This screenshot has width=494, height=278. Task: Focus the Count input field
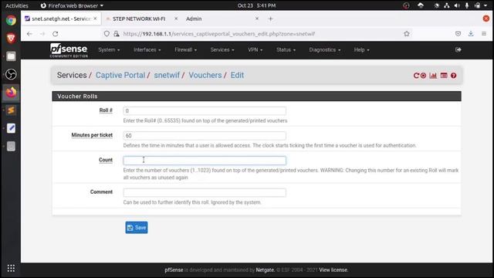point(205,161)
